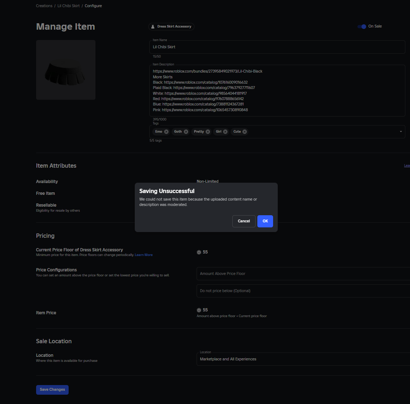Click the Lil-Chibi-Black bundle URL in description
Screen dimensions: 410x404
(x=208, y=71)
